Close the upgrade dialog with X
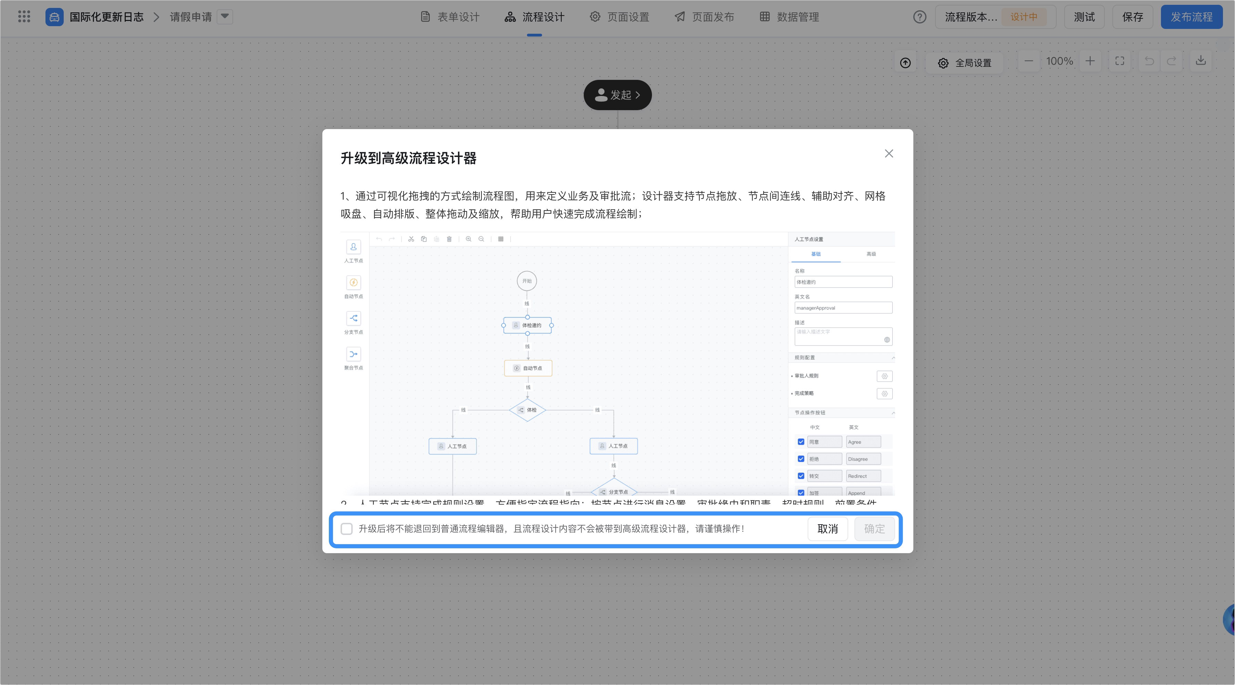This screenshot has width=1235, height=685. pos(889,154)
